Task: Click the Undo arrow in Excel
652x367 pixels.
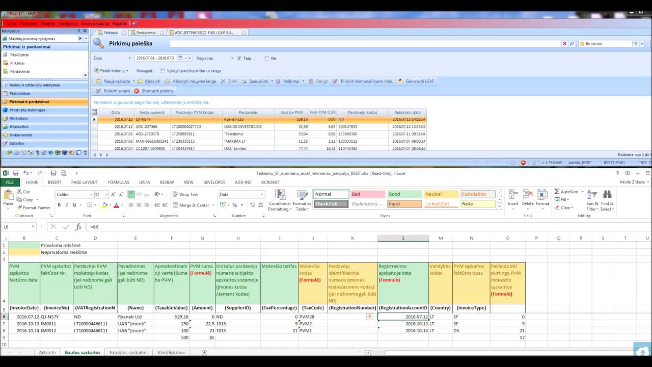Action: pyautogui.click(x=25, y=173)
